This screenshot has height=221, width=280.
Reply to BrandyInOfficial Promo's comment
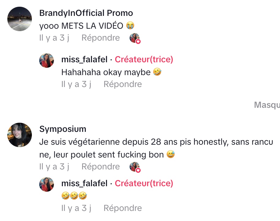tap(100, 38)
